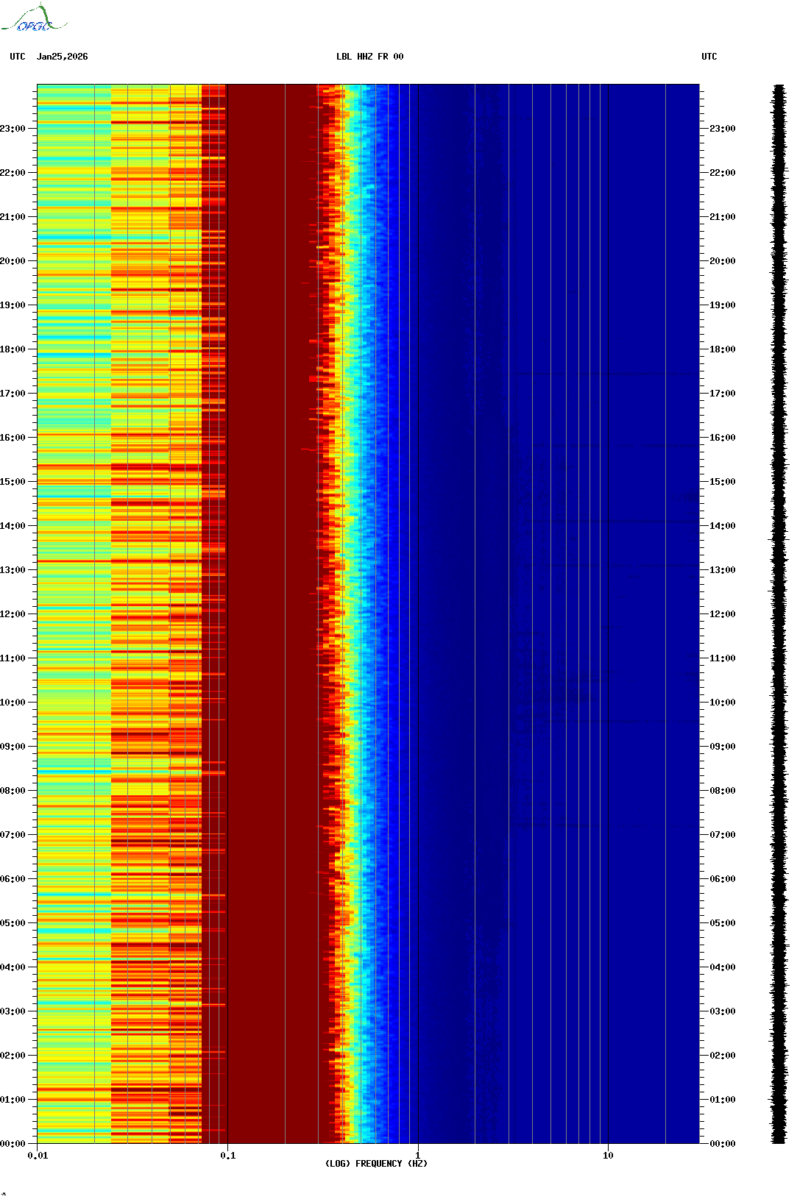The image size is (811, 1202).
Task: Click the 0.1 frequency axis label
Action: 227,1156
